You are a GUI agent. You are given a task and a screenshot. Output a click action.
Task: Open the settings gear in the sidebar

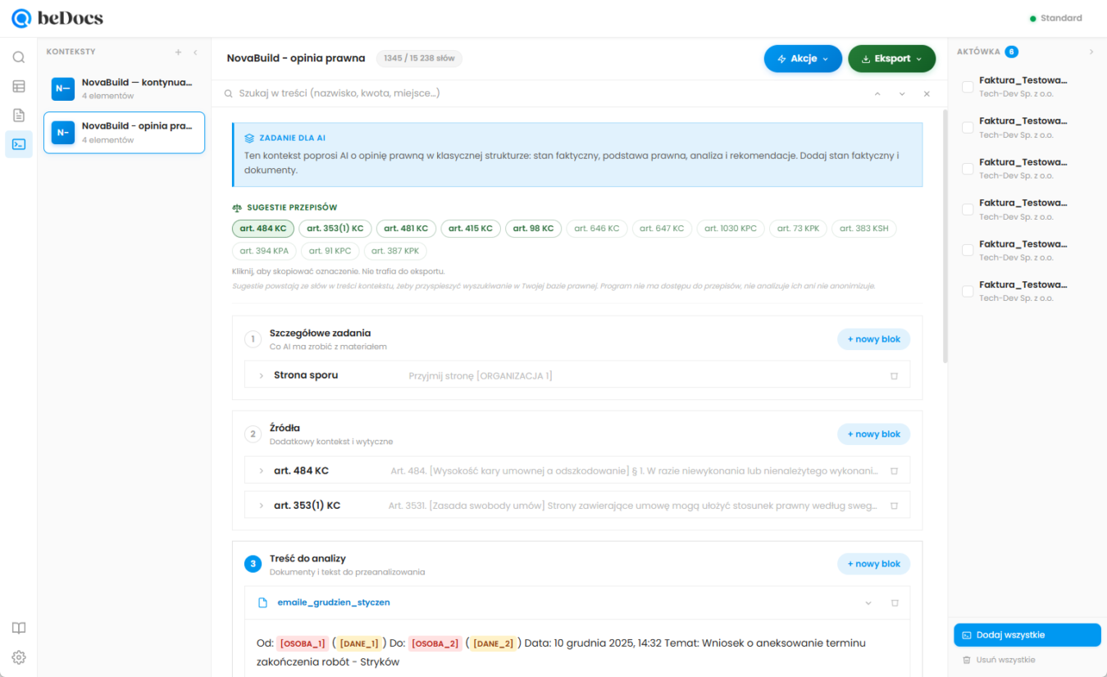[x=19, y=657]
